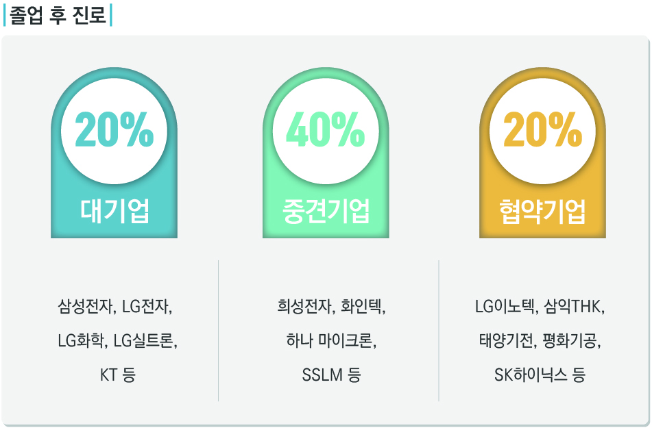
Task: Click the KT 등 text
Action: 118,375
